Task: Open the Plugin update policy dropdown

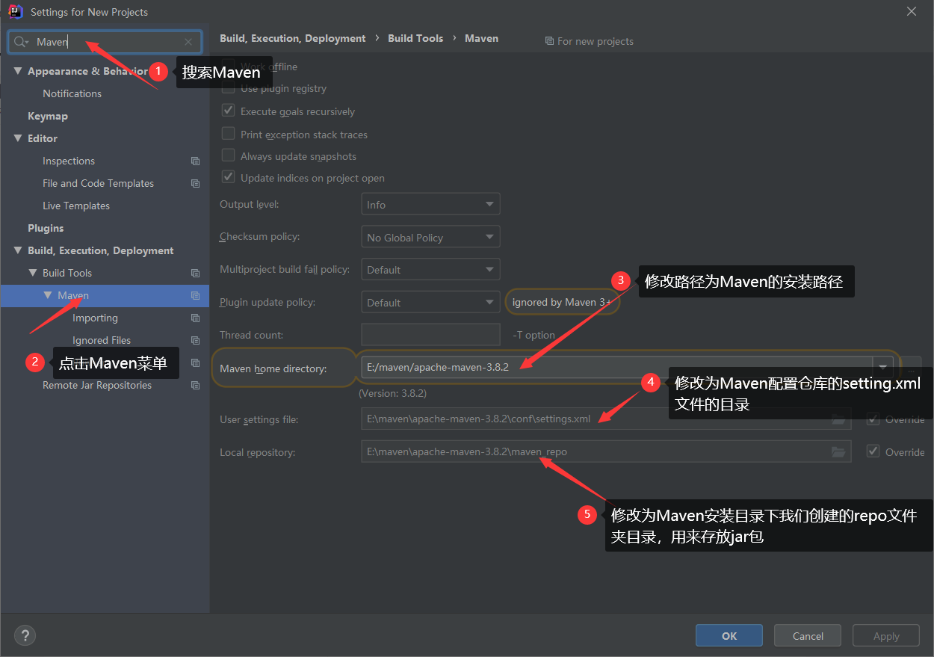Action: tap(430, 302)
